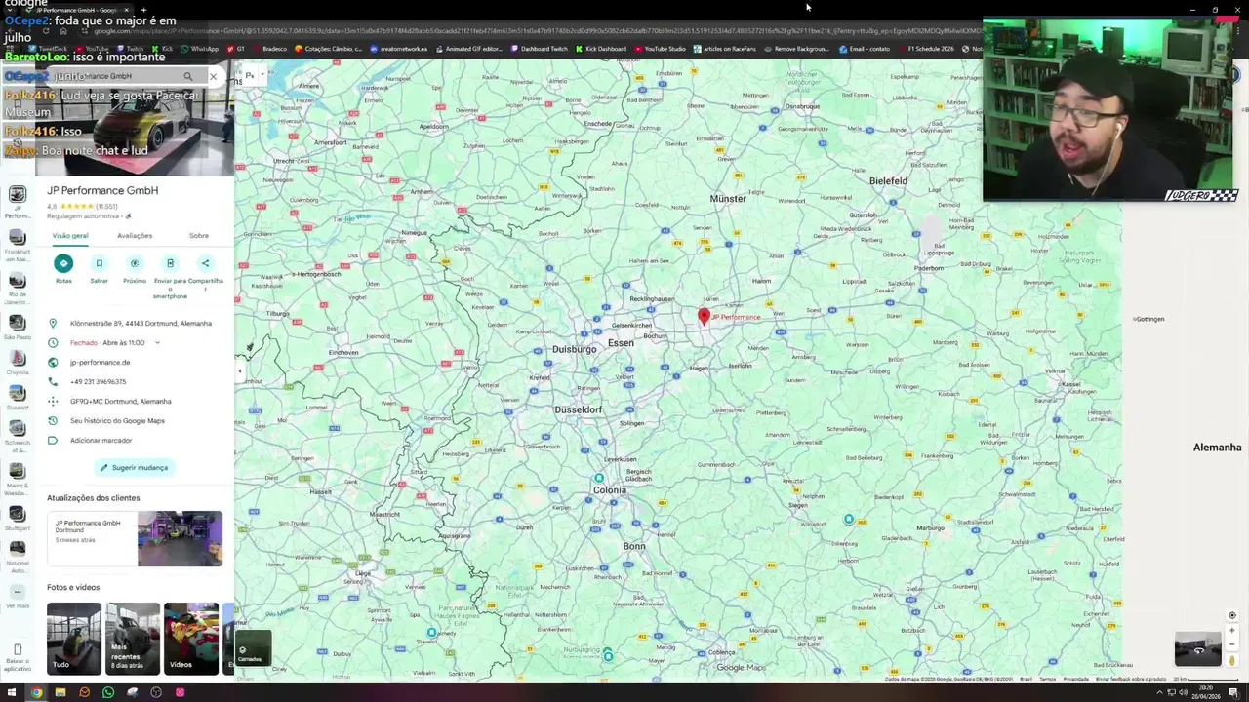Open F1 Schedule 2026 bookmark
1249x702 pixels.
click(x=925, y=49)
